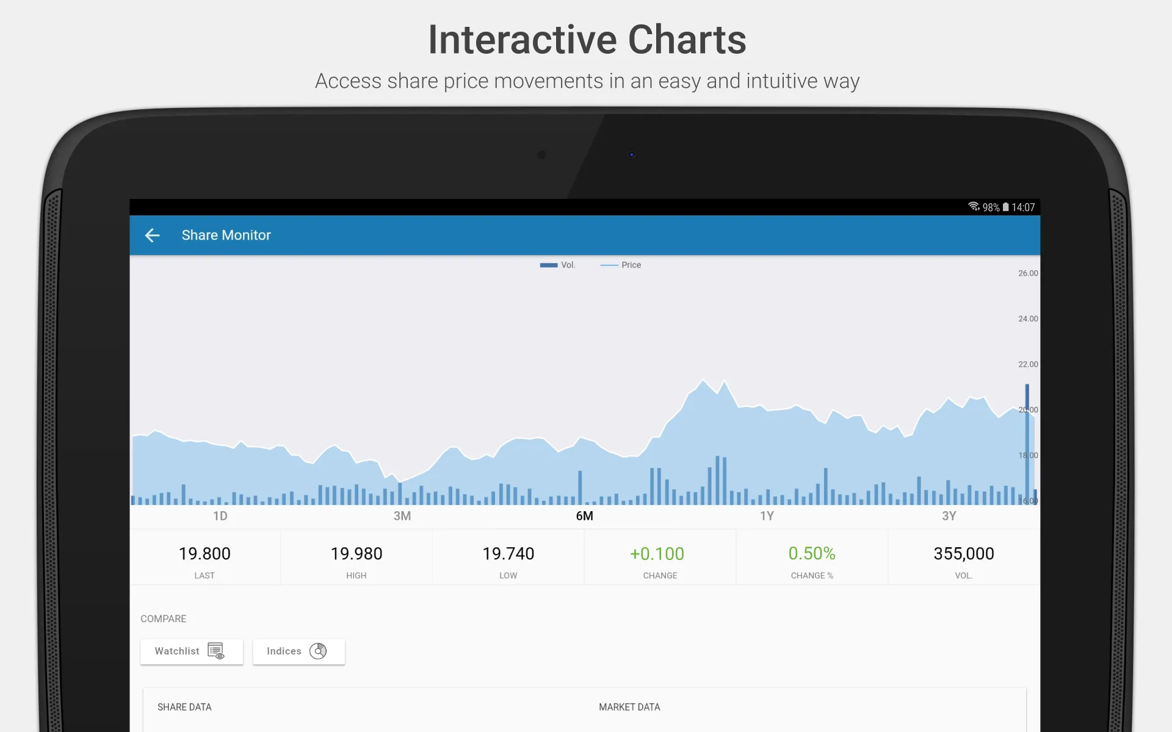Click the 24.00 price axis label
This screenshot has height=732, width=1172.
tap(1028, 318)
